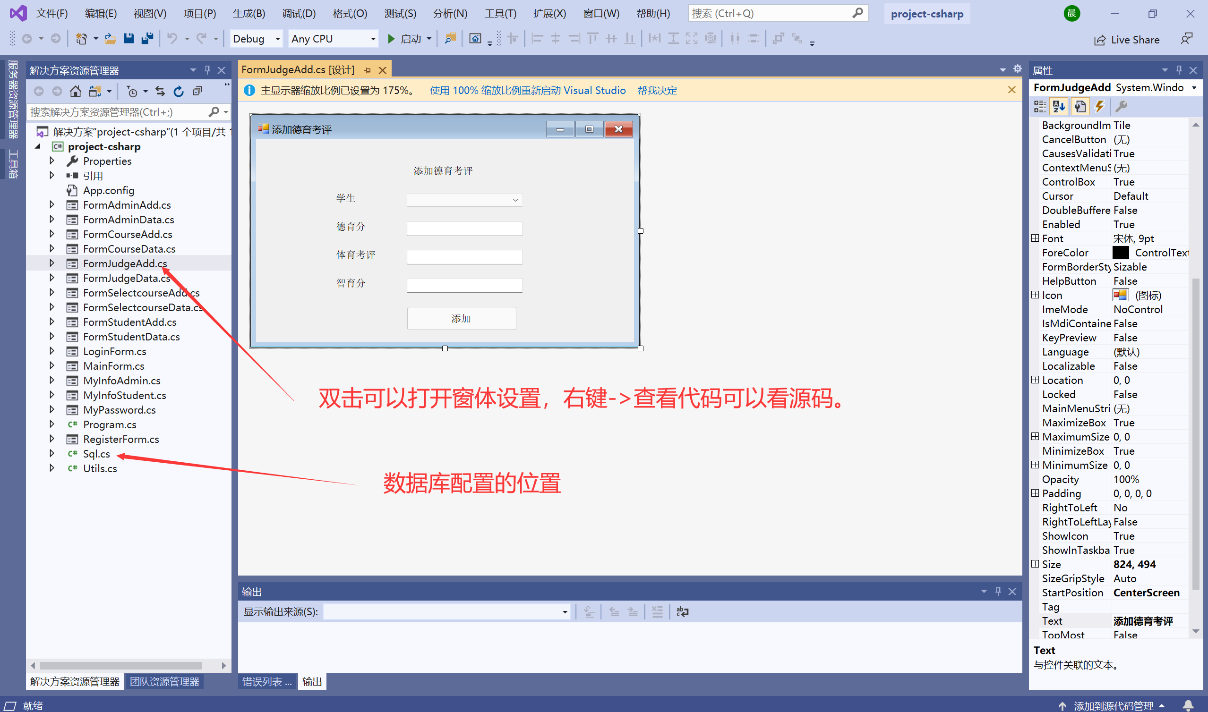Click the Save All toolbar icon
The height and width of the screenshot is (712, 1208).
[x=147, y=38]
